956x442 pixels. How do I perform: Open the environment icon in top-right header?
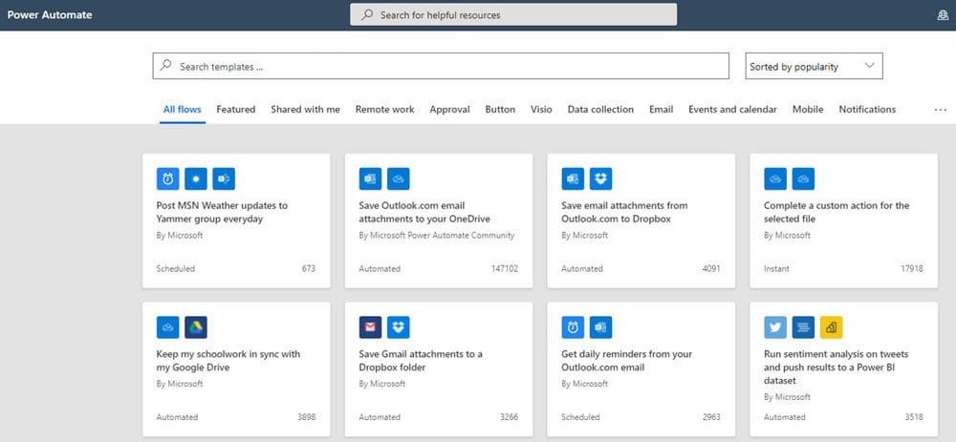pos(943,15)
